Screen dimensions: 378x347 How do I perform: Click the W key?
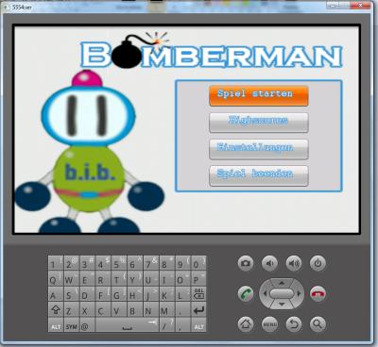coord(72,279)
